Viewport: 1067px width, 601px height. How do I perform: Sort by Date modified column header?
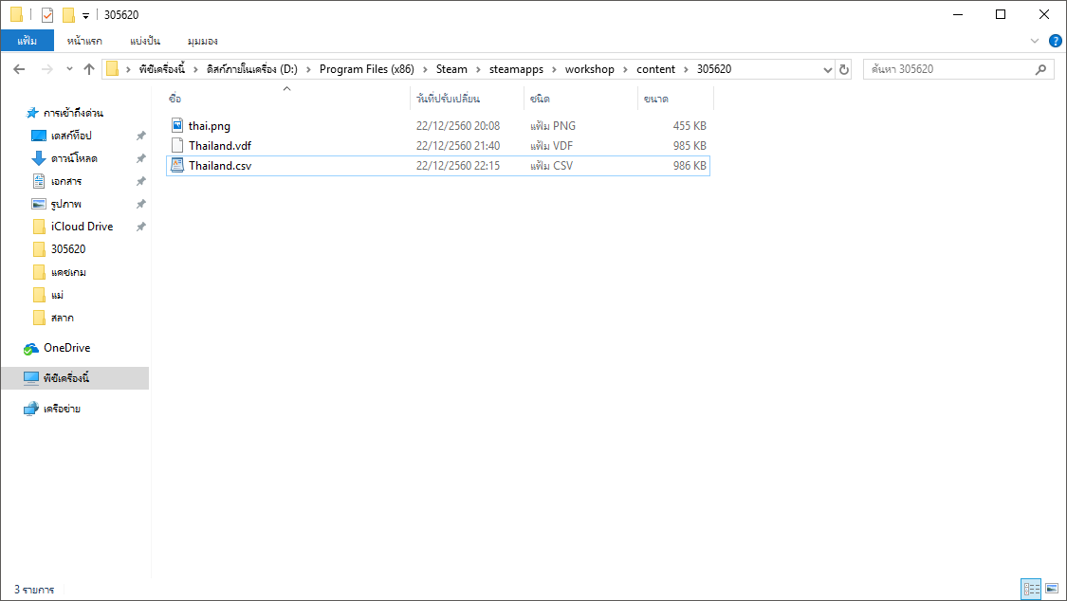coord(466,99)
